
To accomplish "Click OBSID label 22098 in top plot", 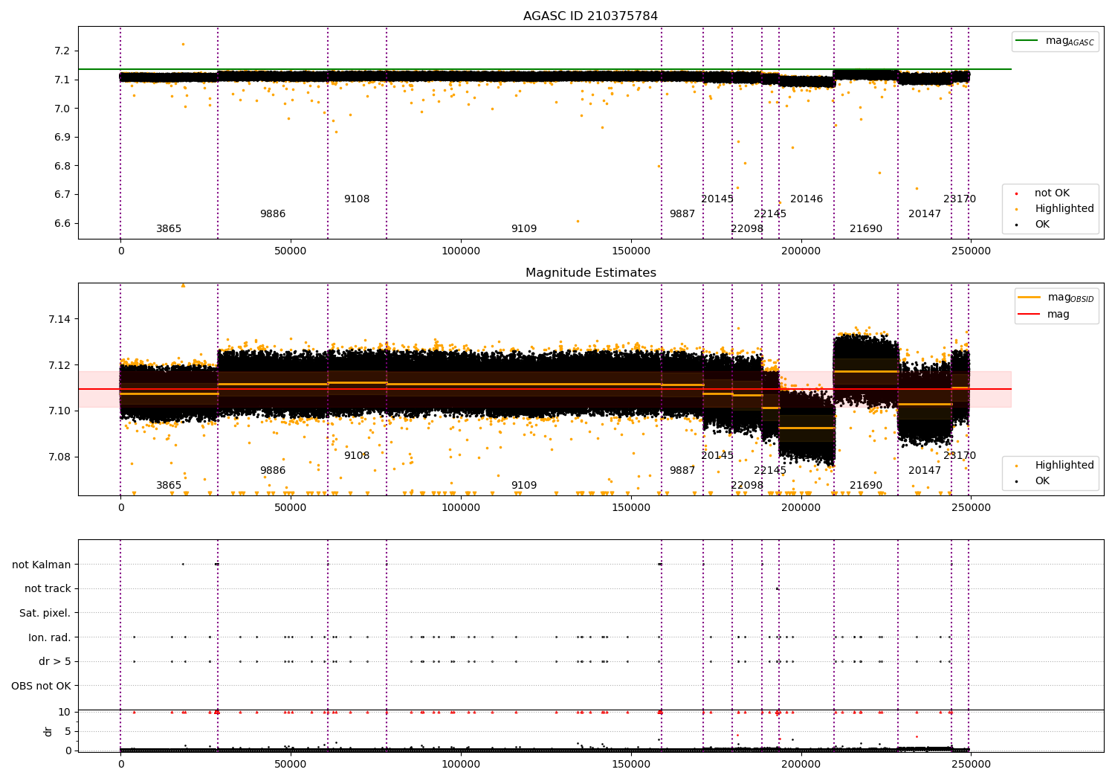I will (x=747, y=229).
